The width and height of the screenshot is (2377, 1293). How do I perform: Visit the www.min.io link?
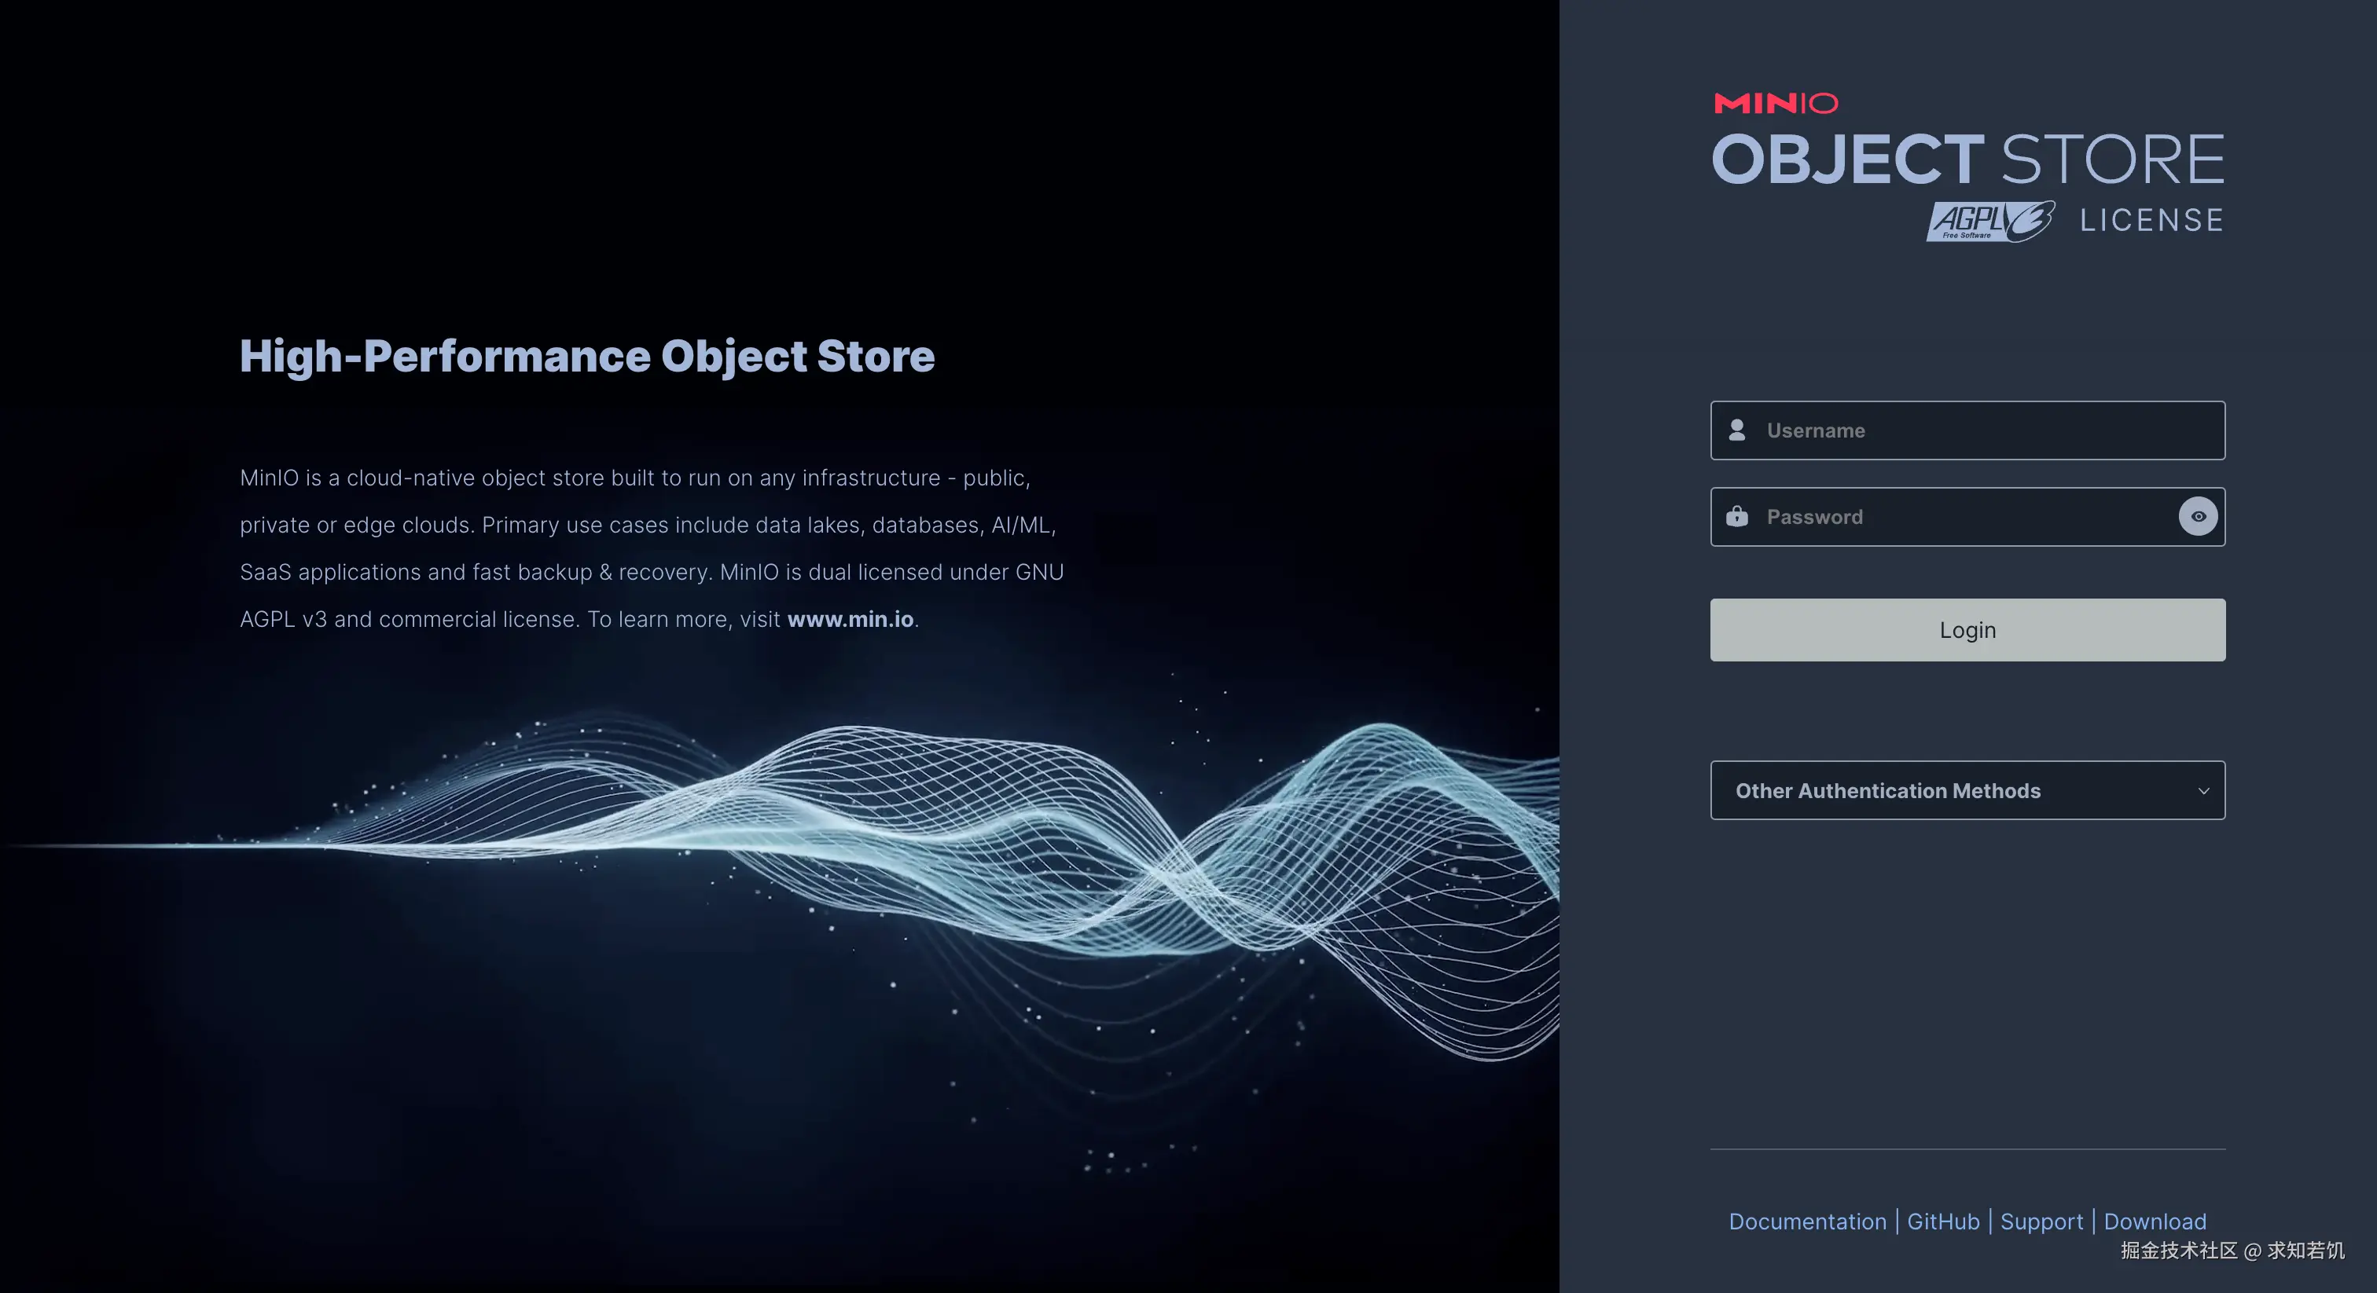pos(850,619)
